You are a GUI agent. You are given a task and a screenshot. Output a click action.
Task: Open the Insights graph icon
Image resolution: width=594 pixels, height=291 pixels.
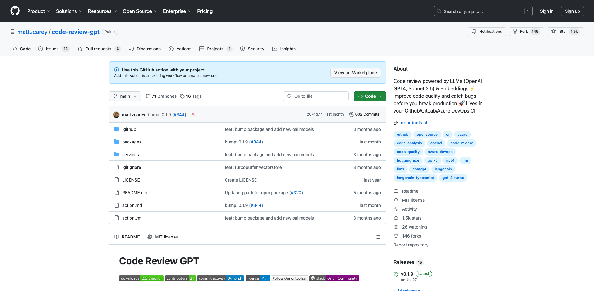click(275, 49)
